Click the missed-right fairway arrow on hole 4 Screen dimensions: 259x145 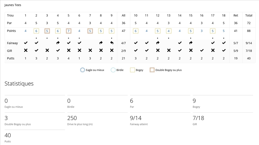click(x=58, y=43)
